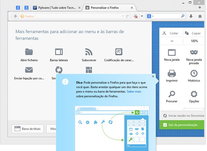
Task: Click the Enviar ligação por co... envelope icon
Action: coord(29,70)
